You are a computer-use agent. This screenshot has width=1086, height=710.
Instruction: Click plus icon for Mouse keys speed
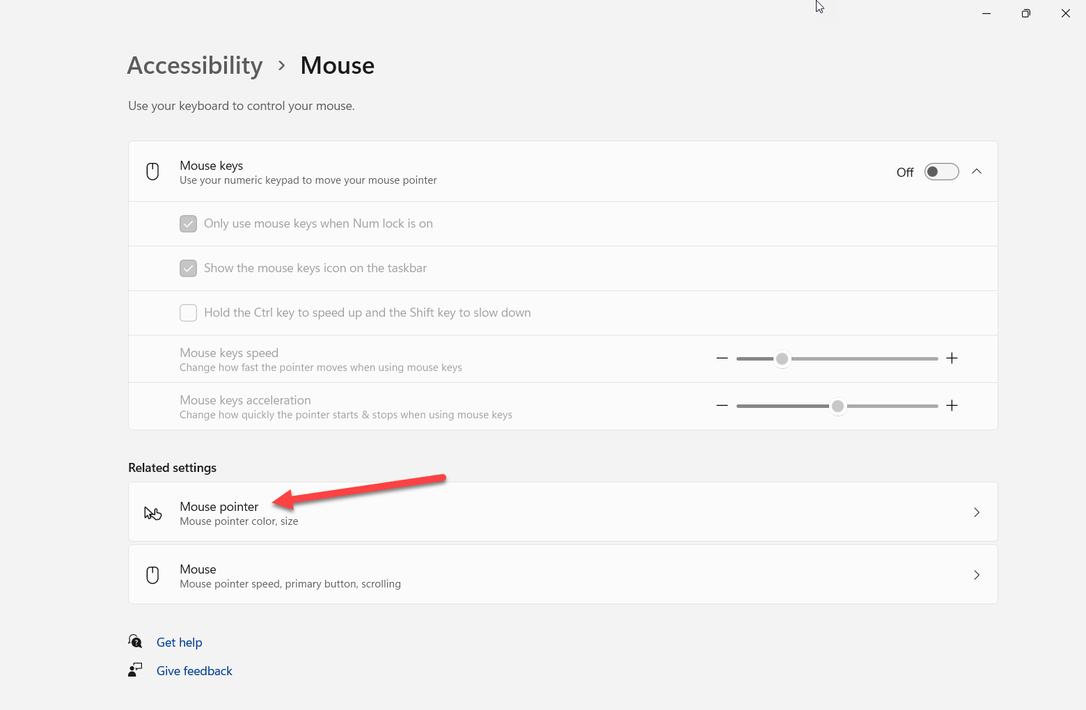952,358
